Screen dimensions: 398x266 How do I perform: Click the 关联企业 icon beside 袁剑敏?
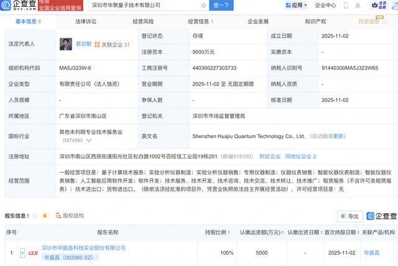point(96,45)
